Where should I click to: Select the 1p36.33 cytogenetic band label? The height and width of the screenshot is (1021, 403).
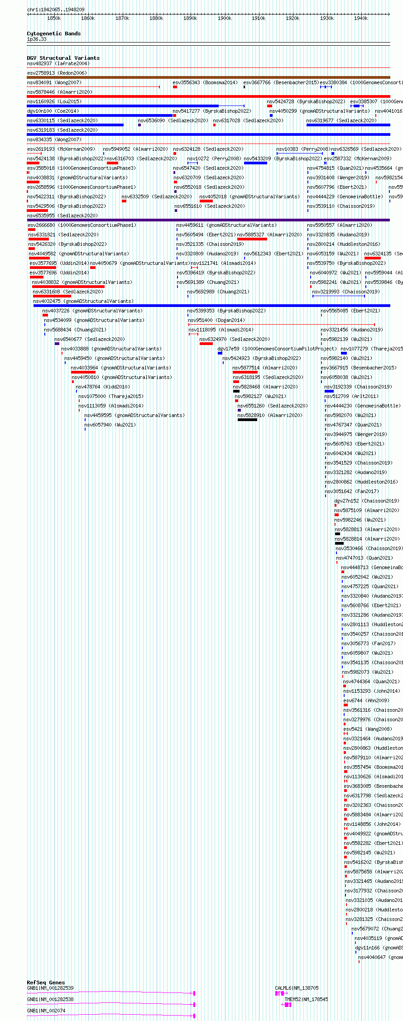point(37,39)
